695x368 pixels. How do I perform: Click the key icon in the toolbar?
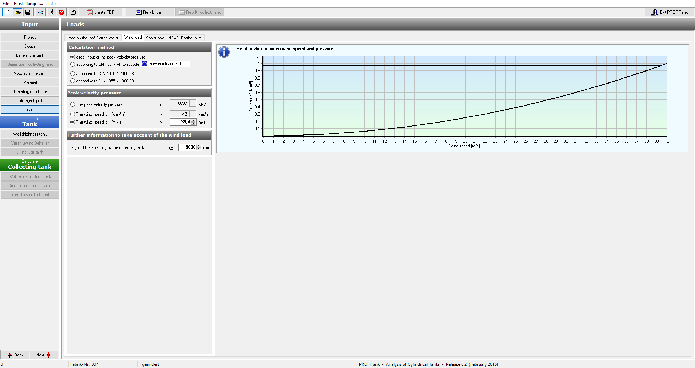pos(40,12)
